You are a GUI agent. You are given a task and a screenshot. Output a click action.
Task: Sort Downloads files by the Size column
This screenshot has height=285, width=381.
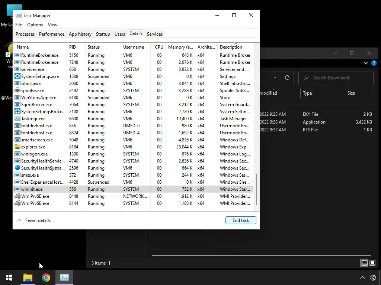pyautogui.click(x=360, y=93)
